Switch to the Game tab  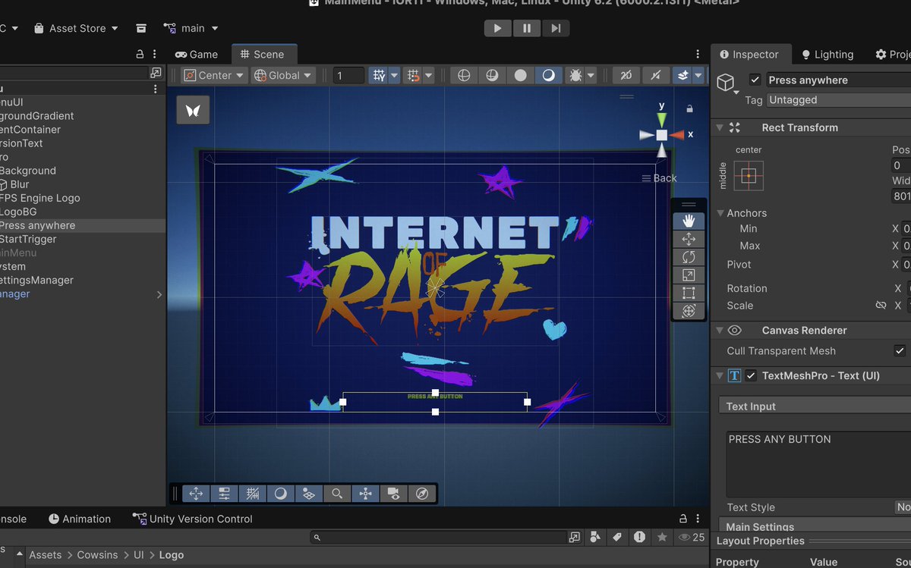[x=197, y=55]
